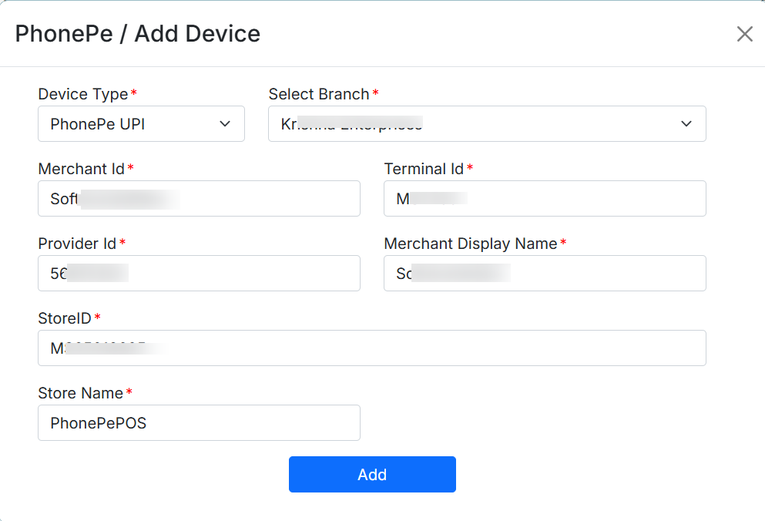Click the 'Select Branch' label

coord(319,94)
